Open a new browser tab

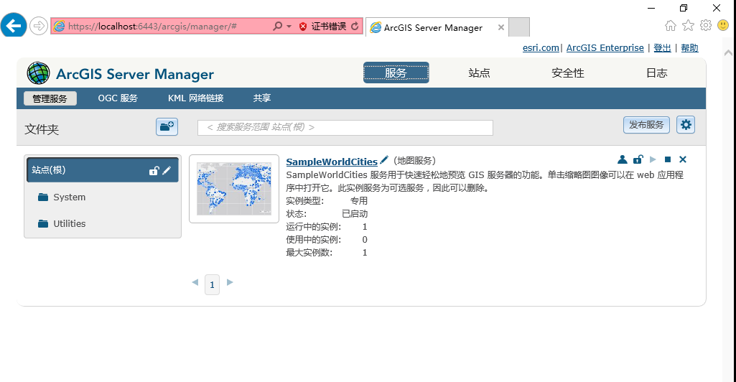pyautogui.click(x=519, y=27)
